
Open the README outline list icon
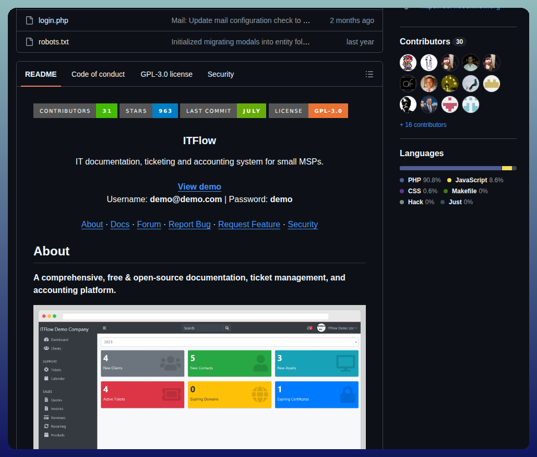tap(369, 74)
